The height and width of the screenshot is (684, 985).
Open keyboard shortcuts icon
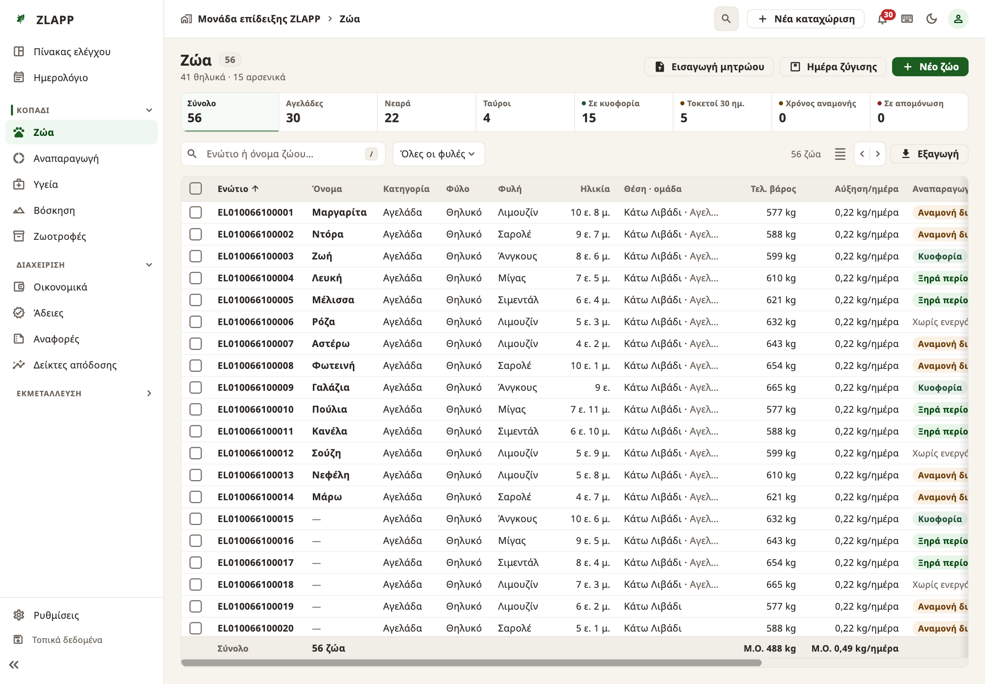point(907,19)
